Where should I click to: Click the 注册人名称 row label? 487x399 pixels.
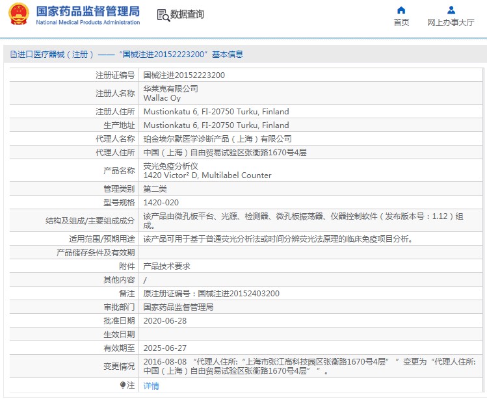pos(115,93)
